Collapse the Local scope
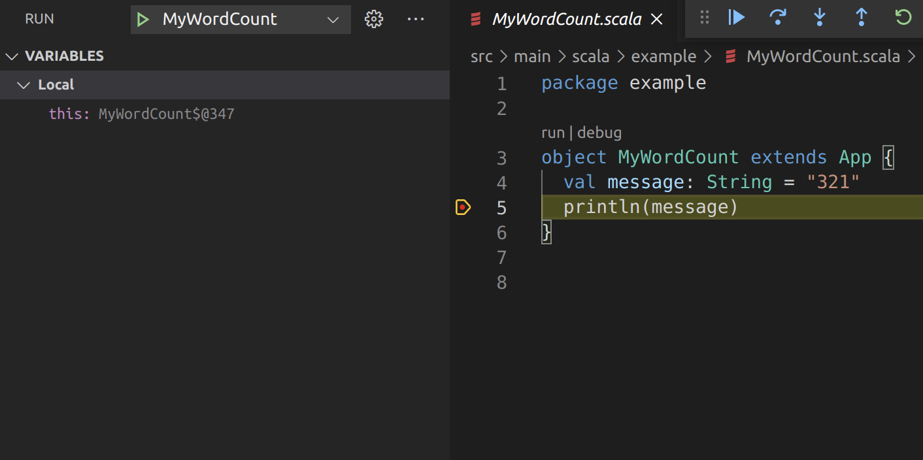The width and height of the screenshot is (923, 460). [24, 85]
